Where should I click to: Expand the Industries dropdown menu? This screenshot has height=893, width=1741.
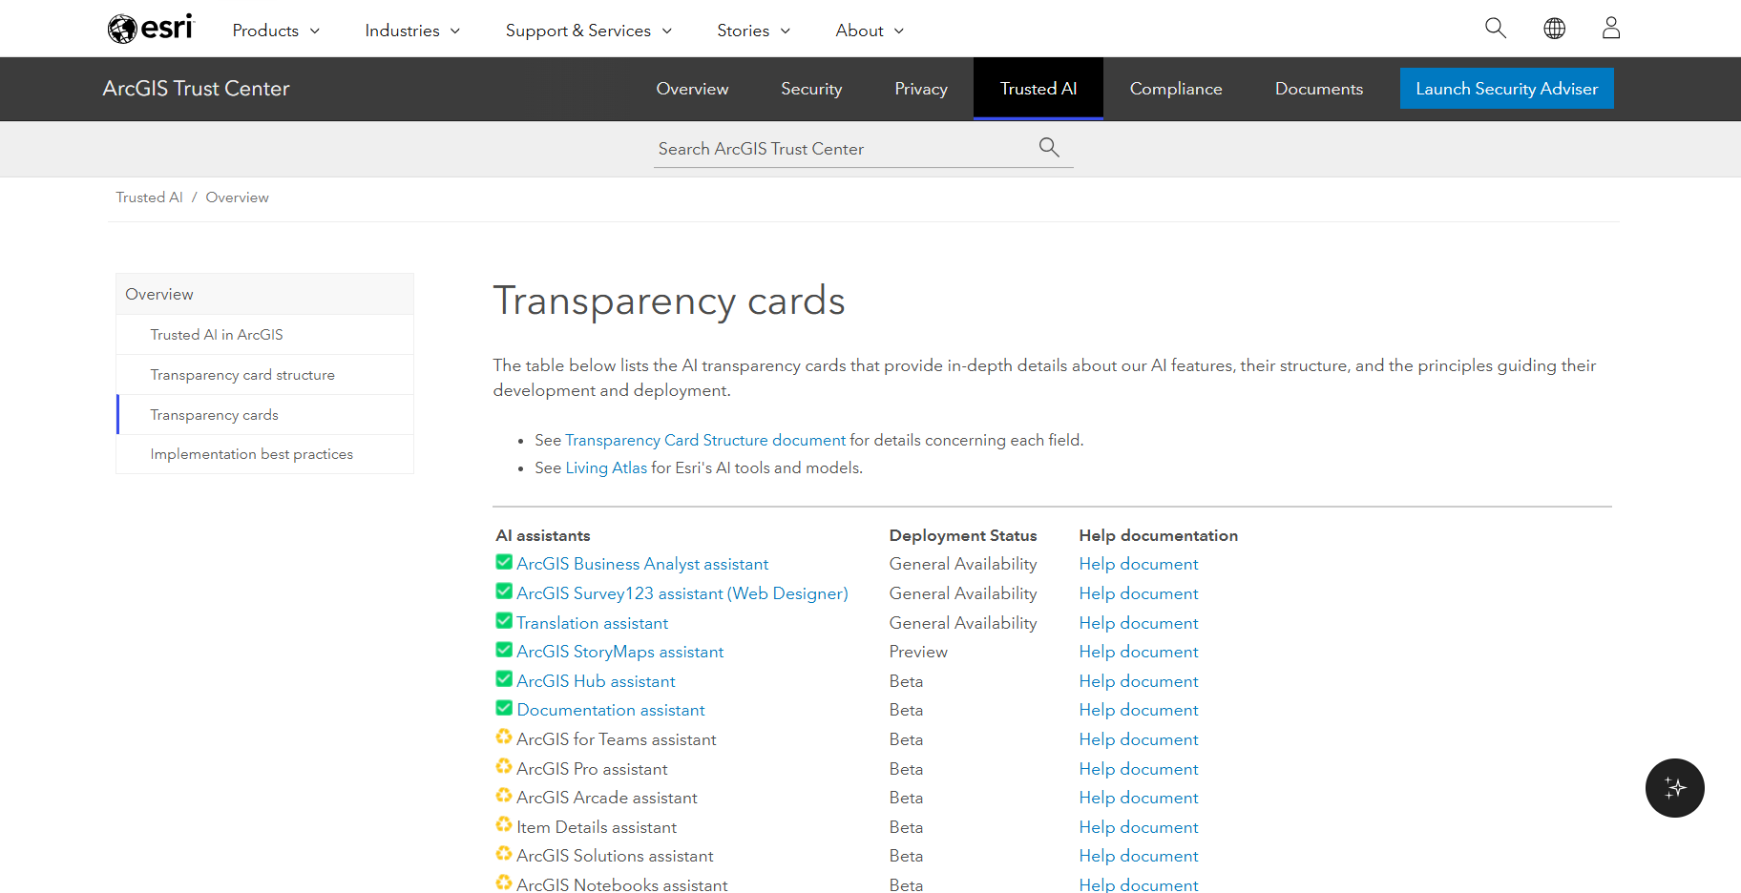(412, 31)
